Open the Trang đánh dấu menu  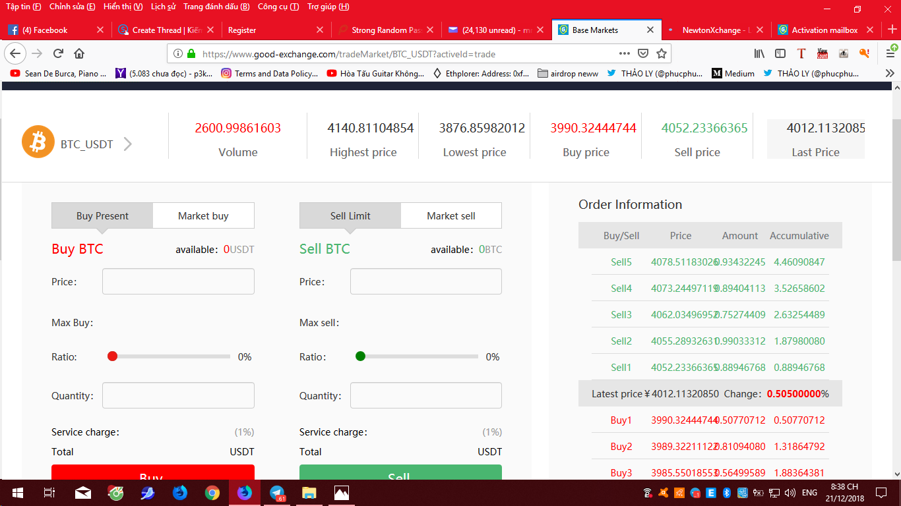click(x=216, y=7)
